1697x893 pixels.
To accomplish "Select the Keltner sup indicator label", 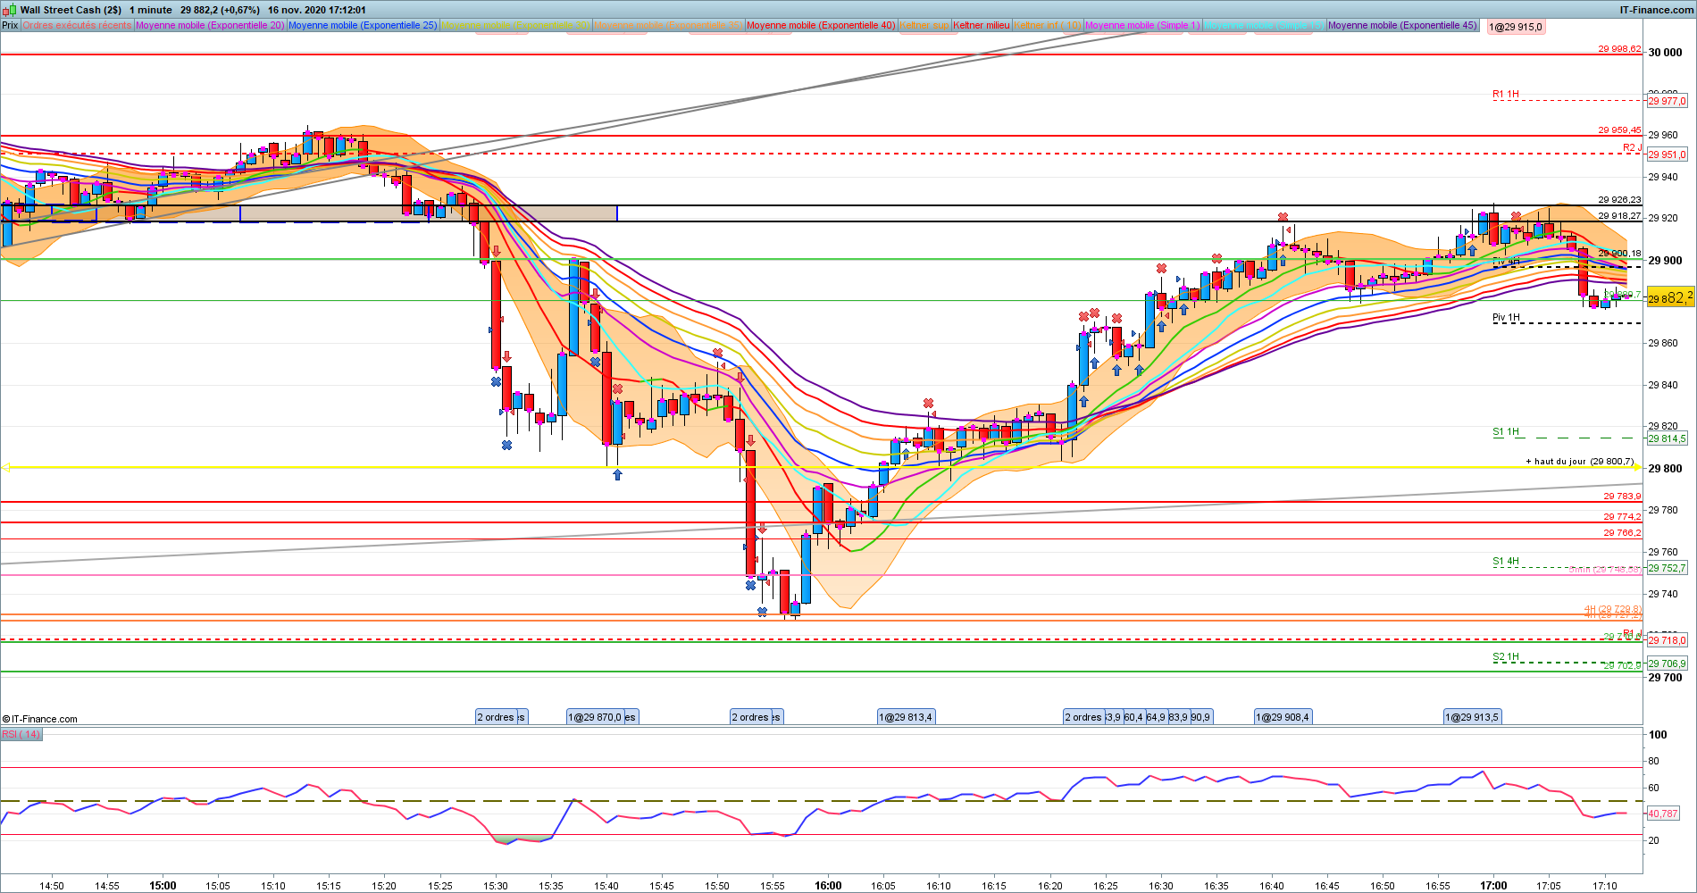I will (x=924, y=25).
